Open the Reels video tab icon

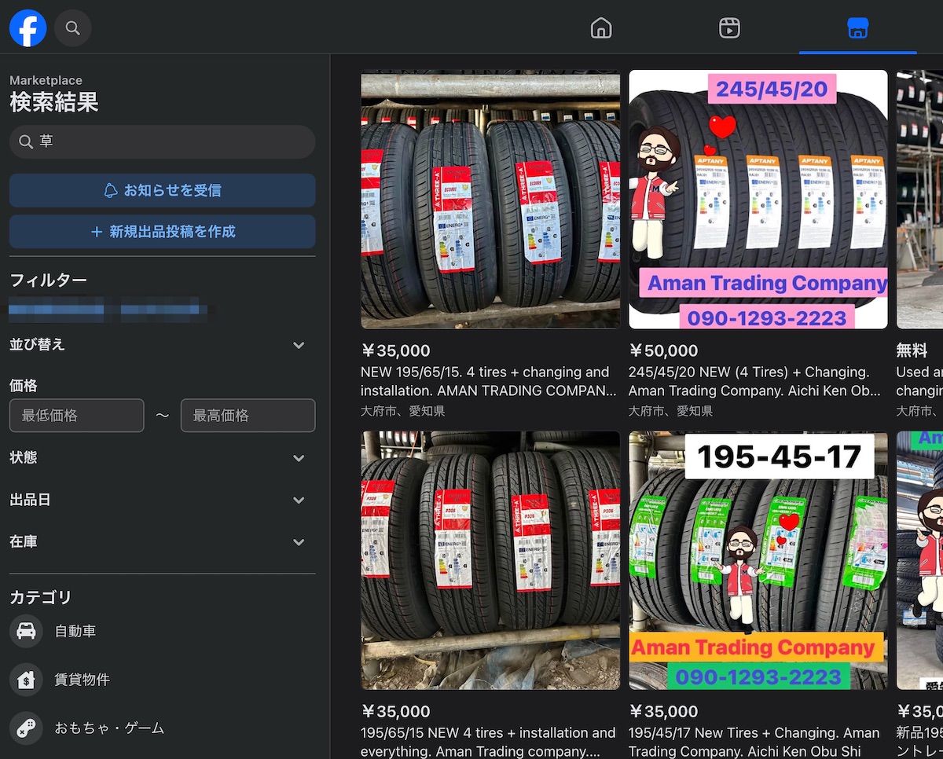pyautogui.click(x=729, y=28)
